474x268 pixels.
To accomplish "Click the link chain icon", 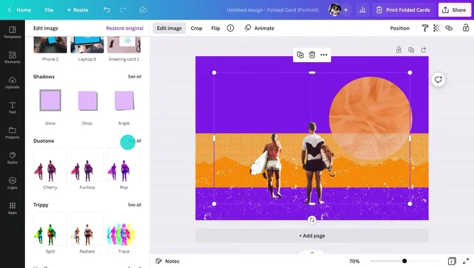I will tap(449, 28).
